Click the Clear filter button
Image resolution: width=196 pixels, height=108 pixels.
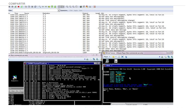[x=71, y=10]
